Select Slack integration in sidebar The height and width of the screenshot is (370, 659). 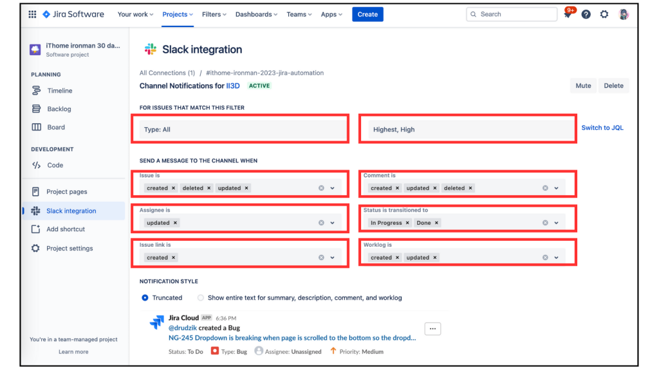75,211
